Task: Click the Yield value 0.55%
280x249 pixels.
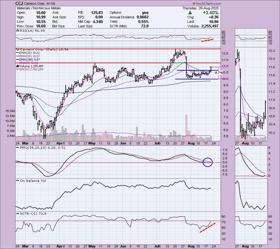Action: pyautogui.click(x=143, y=21)
